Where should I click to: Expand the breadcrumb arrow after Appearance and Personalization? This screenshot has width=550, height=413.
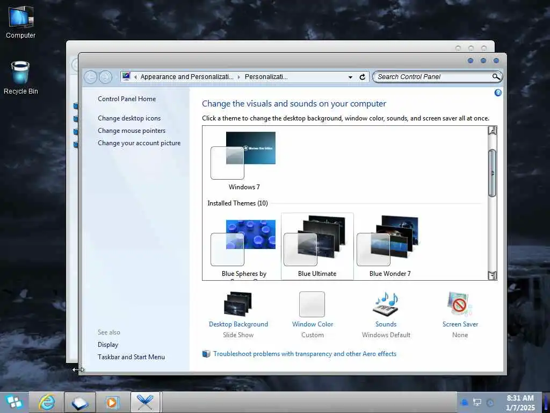point(239,77)
